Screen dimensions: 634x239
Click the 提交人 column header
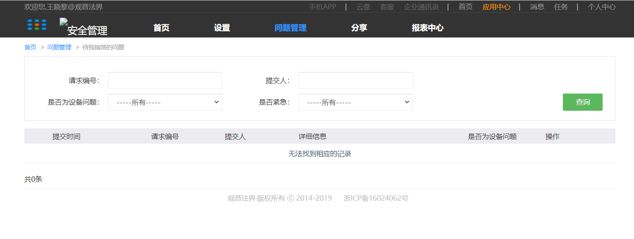(235, 137)
